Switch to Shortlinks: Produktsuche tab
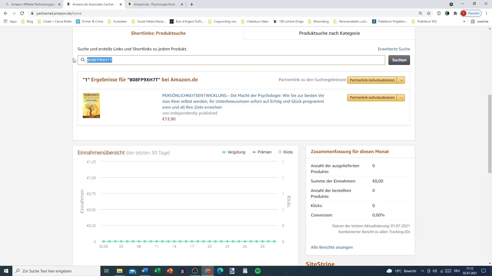 (158, 33)
